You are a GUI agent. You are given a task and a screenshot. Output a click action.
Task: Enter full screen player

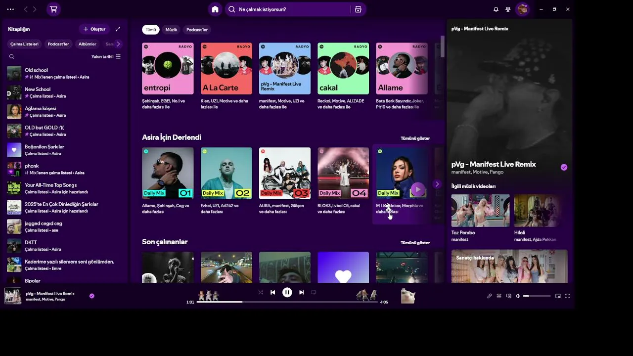pyautogui.click(x=568, y=296)
